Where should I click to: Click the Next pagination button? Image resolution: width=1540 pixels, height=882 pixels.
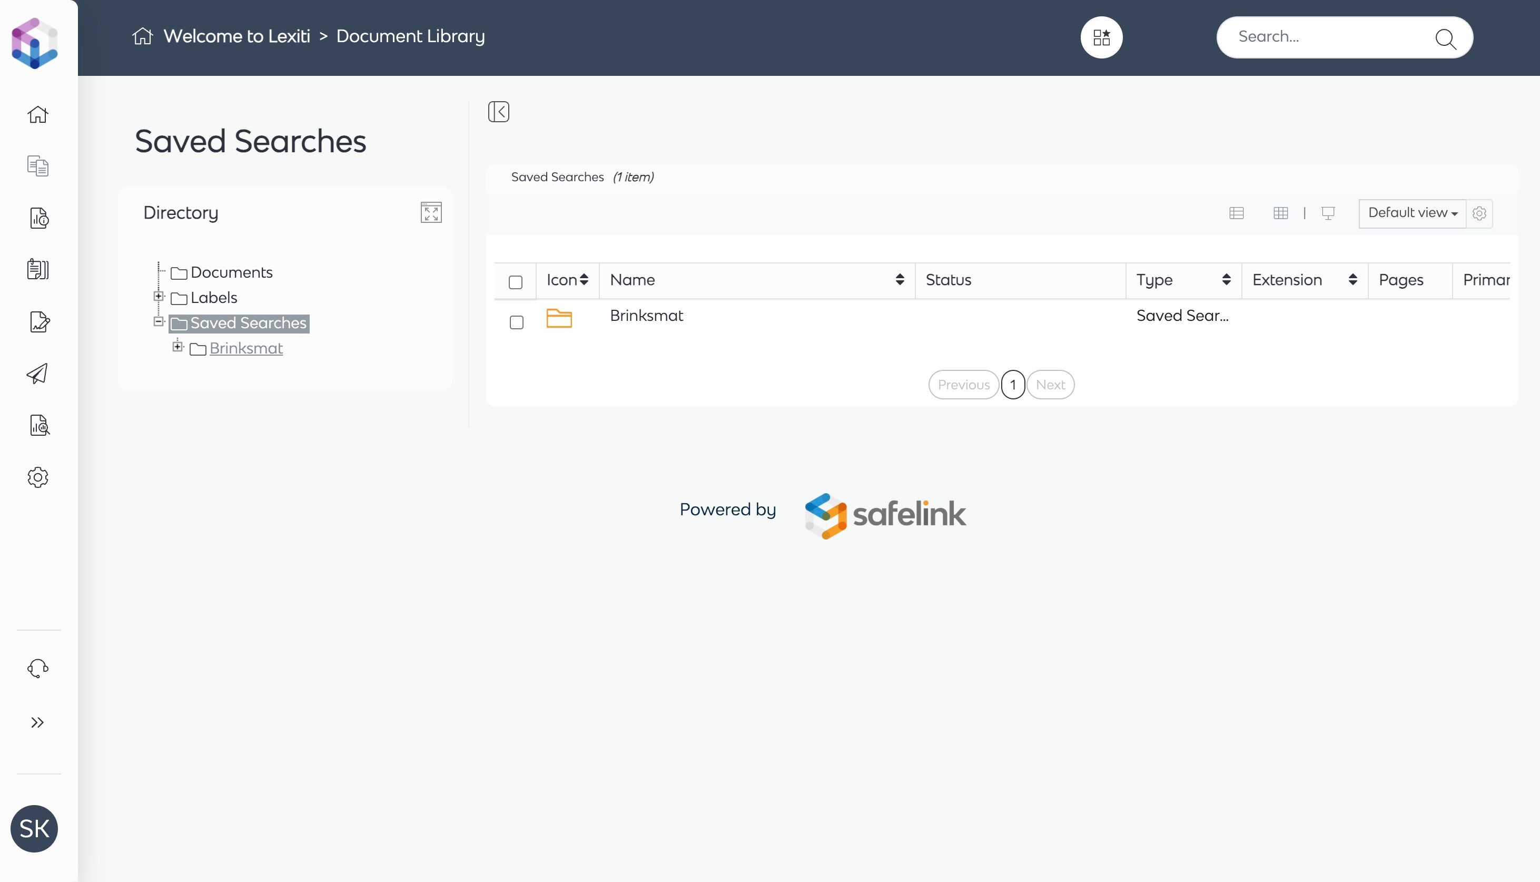coord(1050,385)
